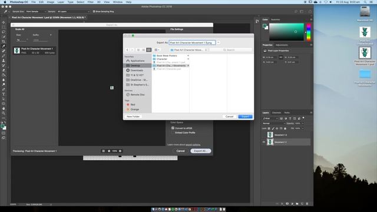Select the Rectangular Marquee tool
The width and height of the screenshot is (377, 212).
(4, 27)
